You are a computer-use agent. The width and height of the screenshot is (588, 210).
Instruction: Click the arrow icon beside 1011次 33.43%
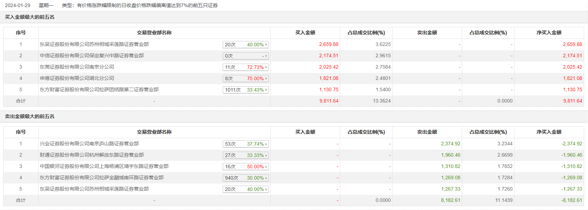266,90
